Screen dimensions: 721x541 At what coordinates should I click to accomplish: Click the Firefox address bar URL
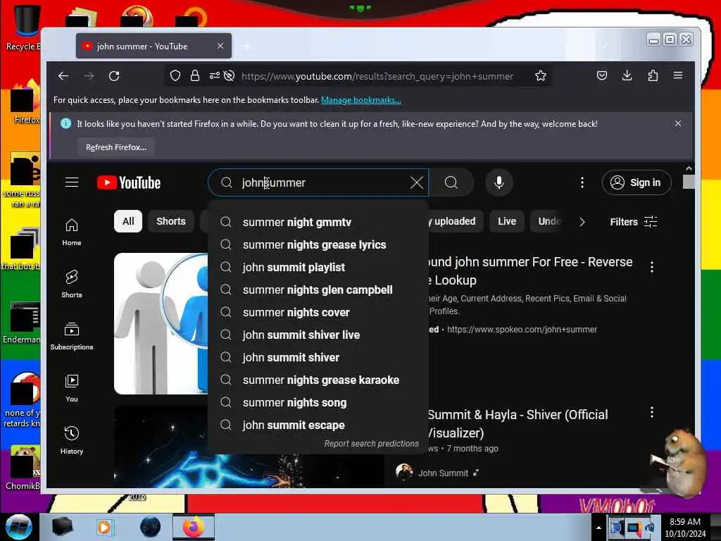[377, 76]
